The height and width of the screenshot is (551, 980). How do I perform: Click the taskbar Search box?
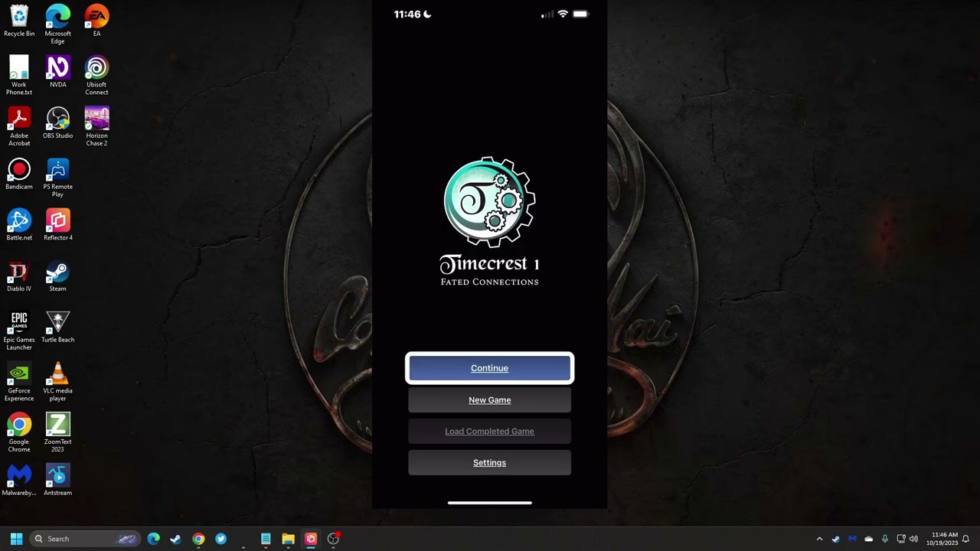click(86, 539)
